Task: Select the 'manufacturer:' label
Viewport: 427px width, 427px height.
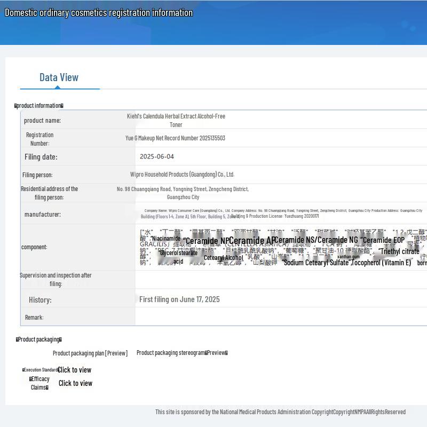Action: [x=43, y=215]
